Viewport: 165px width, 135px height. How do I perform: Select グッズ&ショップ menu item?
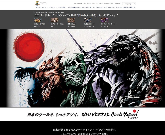(x=111, y=7)
